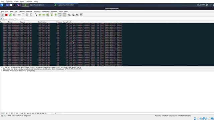Sort packets by Time column

(x=10, y=22)
